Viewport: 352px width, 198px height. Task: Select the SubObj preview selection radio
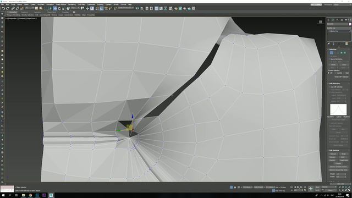[x=336, y=73]
